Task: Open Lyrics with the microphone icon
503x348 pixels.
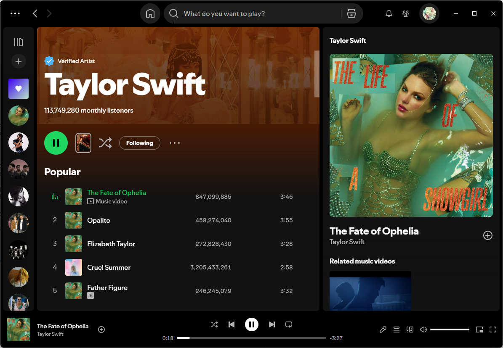Action: [x=383, y=330]
